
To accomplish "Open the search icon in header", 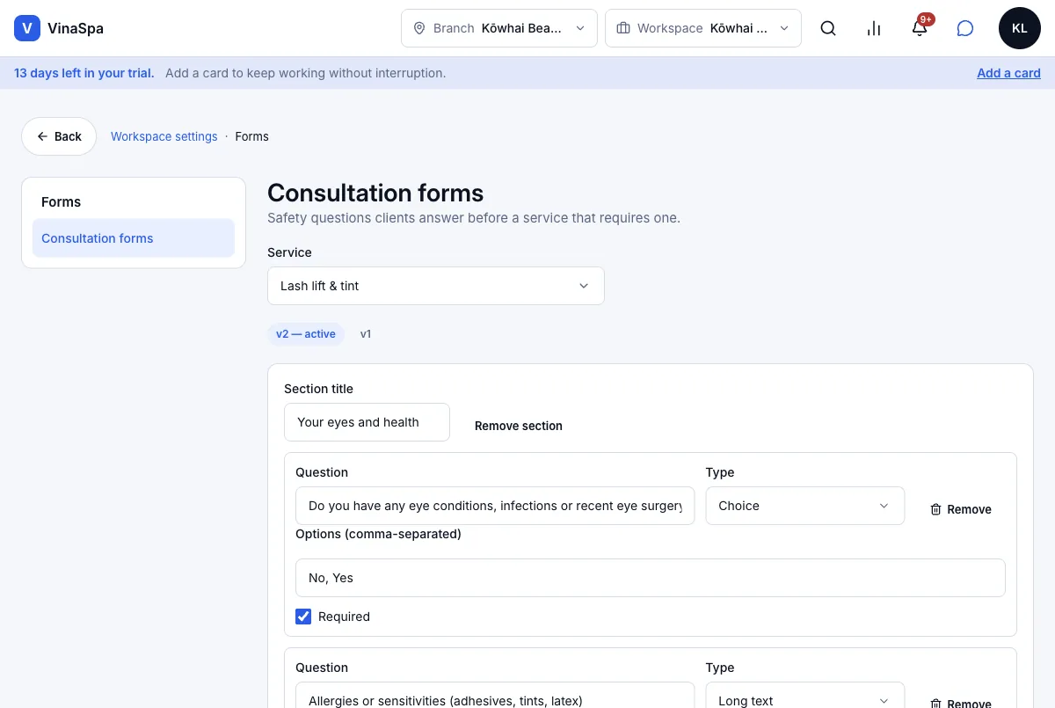I will coord(828,28).
